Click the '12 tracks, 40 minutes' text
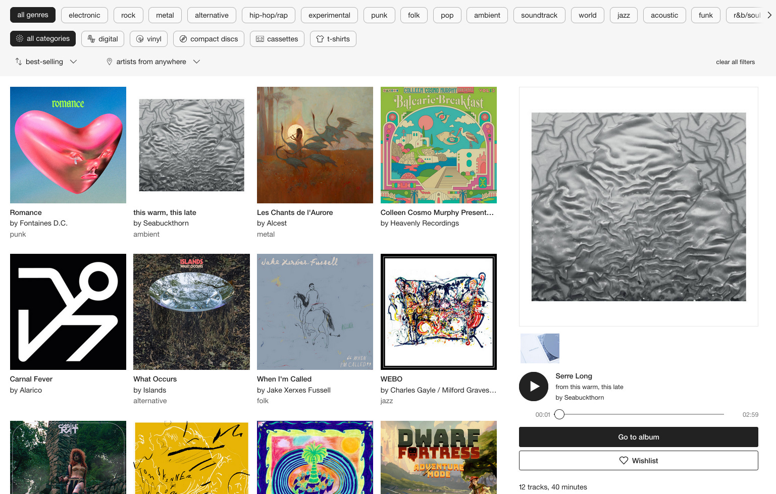776x494 pixels. point(553,487)
